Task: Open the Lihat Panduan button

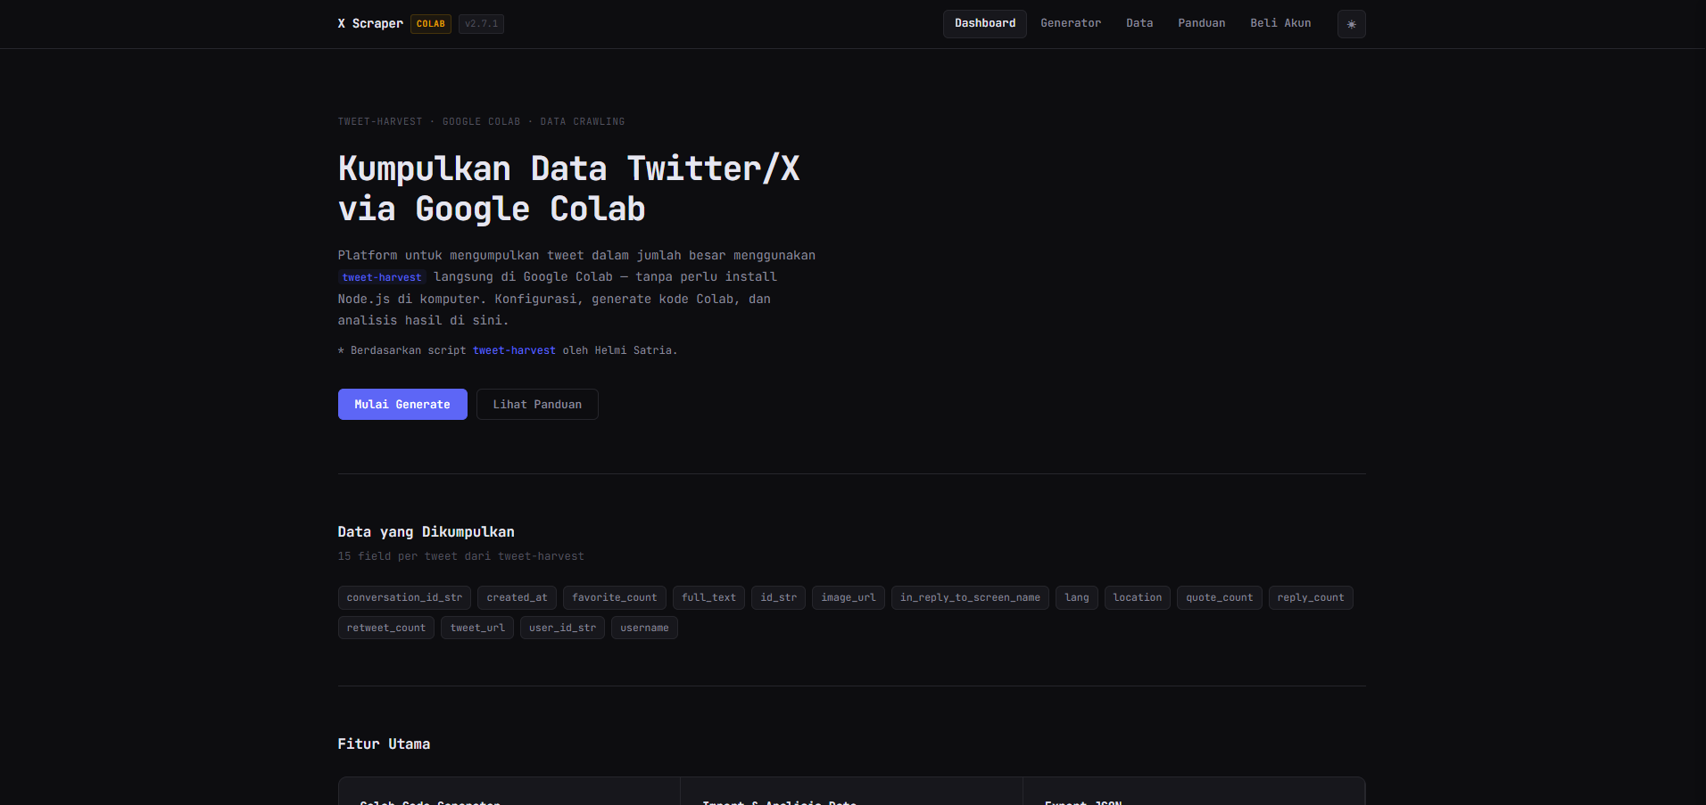Action: pos(537,404)
